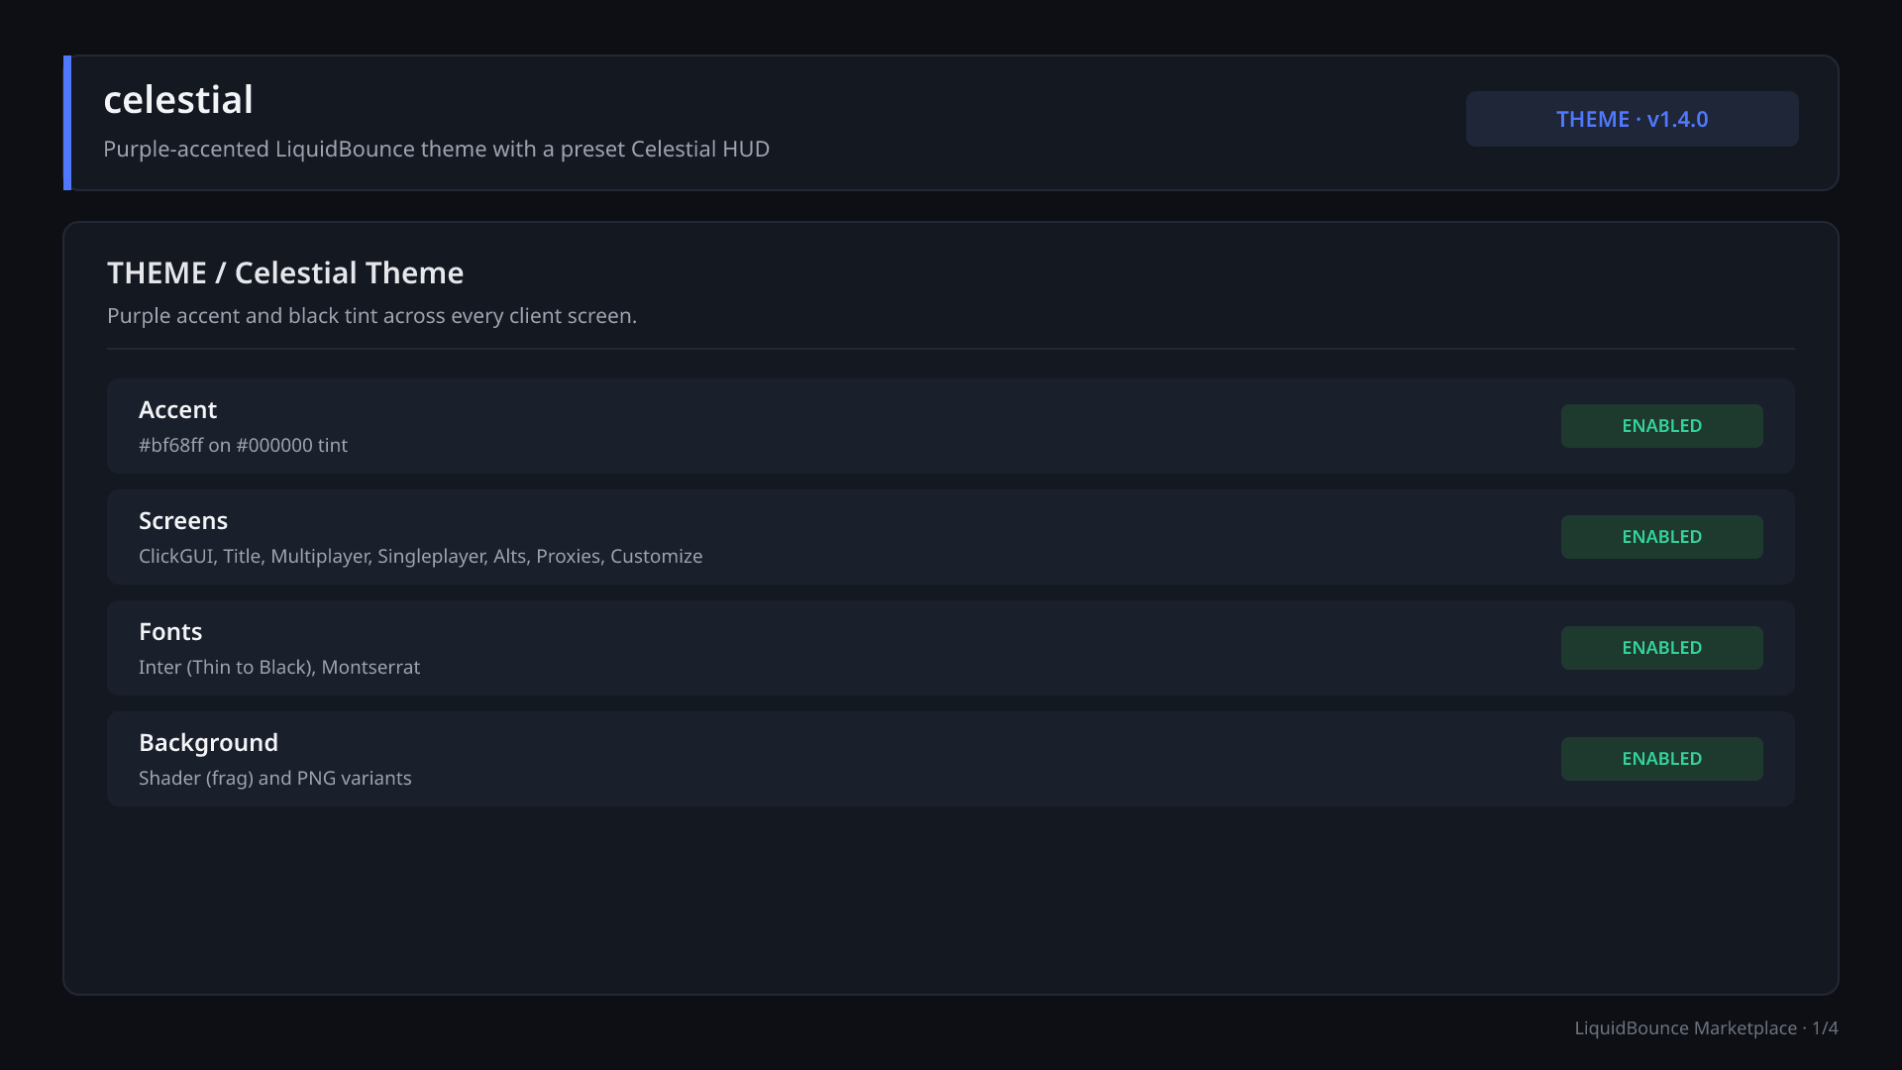Viewport: 1902px width, 1070px height.
Task: Select the celestial theme title
Action: (178, 99)
